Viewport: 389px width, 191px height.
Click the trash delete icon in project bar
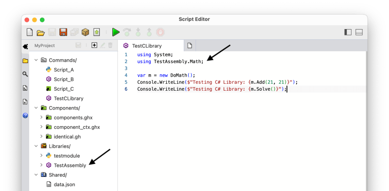110,45
